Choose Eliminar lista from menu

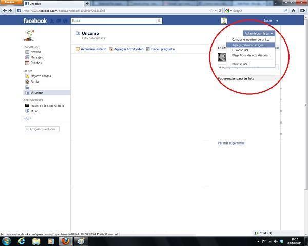tap(251, 64)
